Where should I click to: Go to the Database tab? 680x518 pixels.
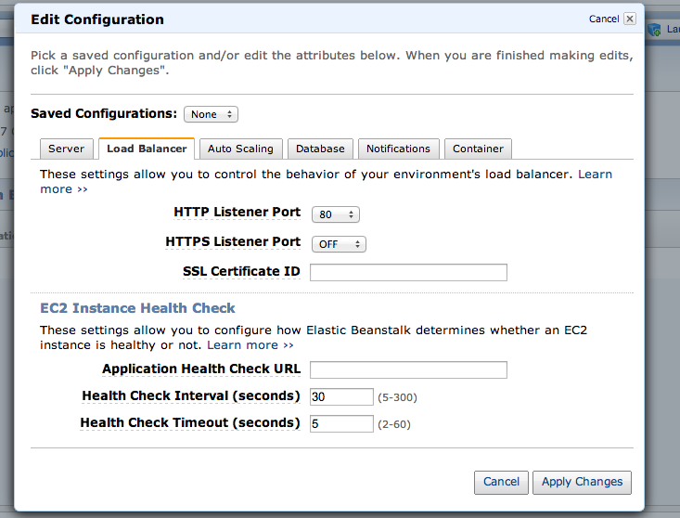point(320,149)
